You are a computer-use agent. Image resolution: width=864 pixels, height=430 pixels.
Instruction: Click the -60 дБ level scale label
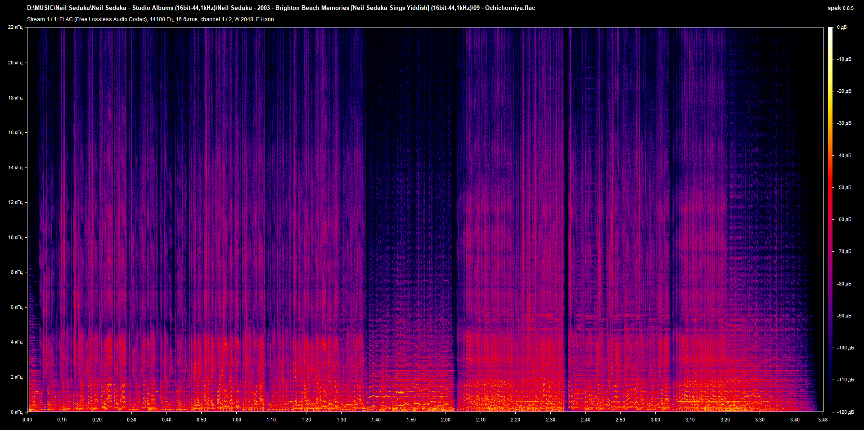point(844,220)
